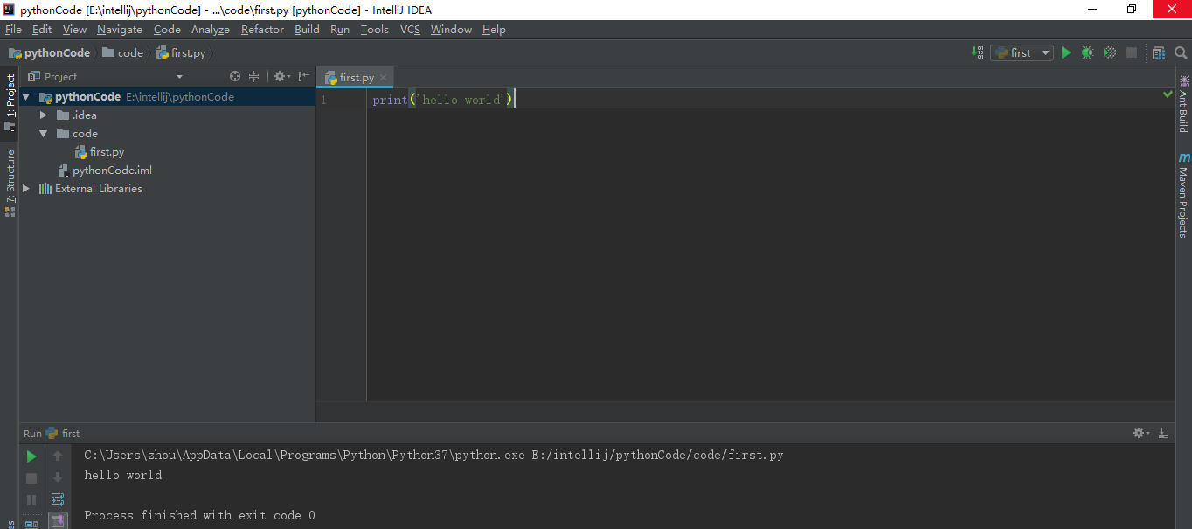This screenshot has height=529, width=1192.
Task: Expand External Libraries node arrow
Action: [26, 189]
